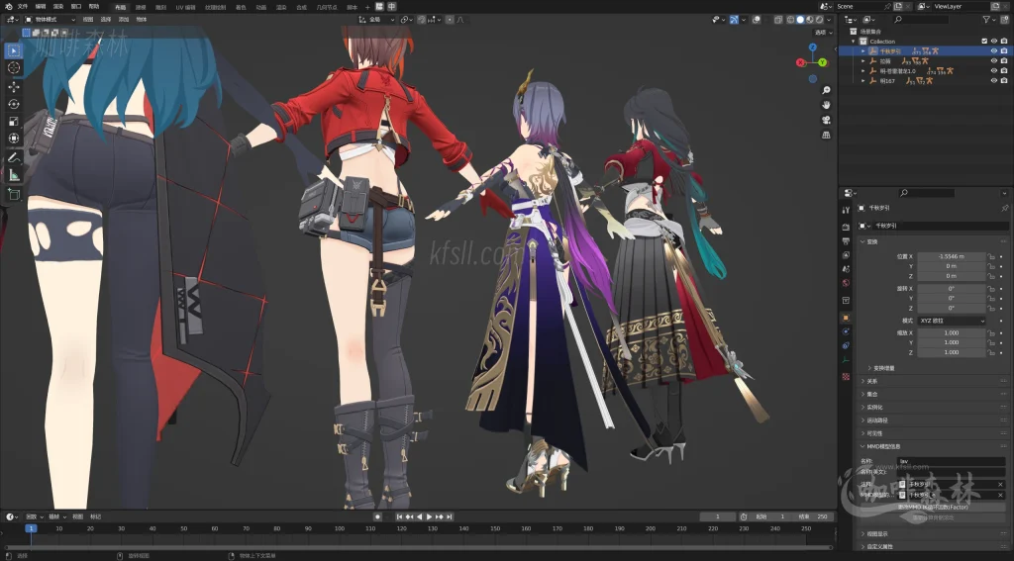Screen dimensions: 1014x561
Task: Open the Output properties tab
Action: [846, 241]
